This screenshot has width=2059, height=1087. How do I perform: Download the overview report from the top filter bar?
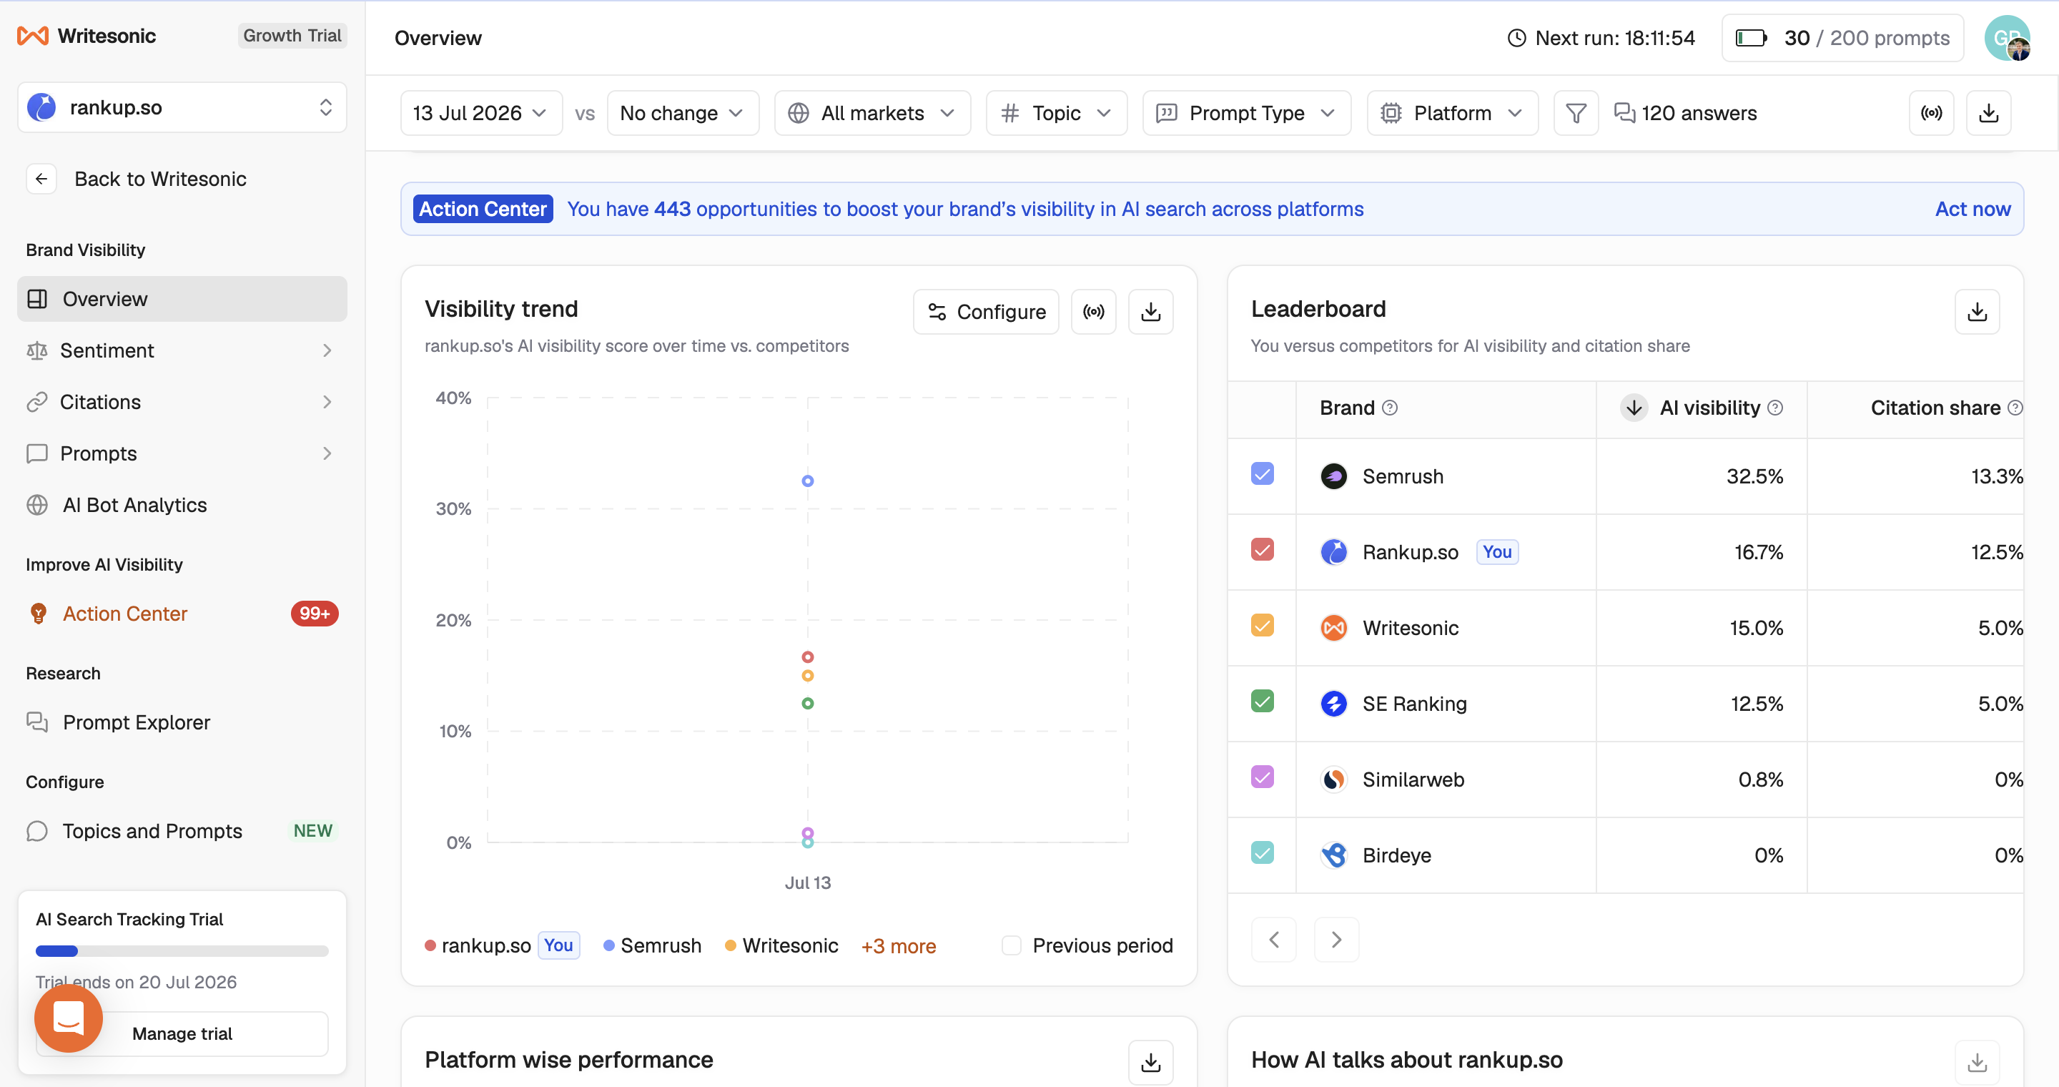pos(1989,113)
